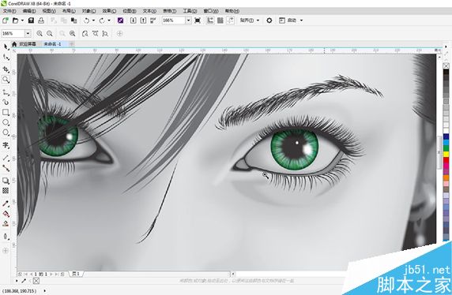The image size is (452, 295).
Task: Pick the yellow swatch in color palette
Action: pos(446,155)
